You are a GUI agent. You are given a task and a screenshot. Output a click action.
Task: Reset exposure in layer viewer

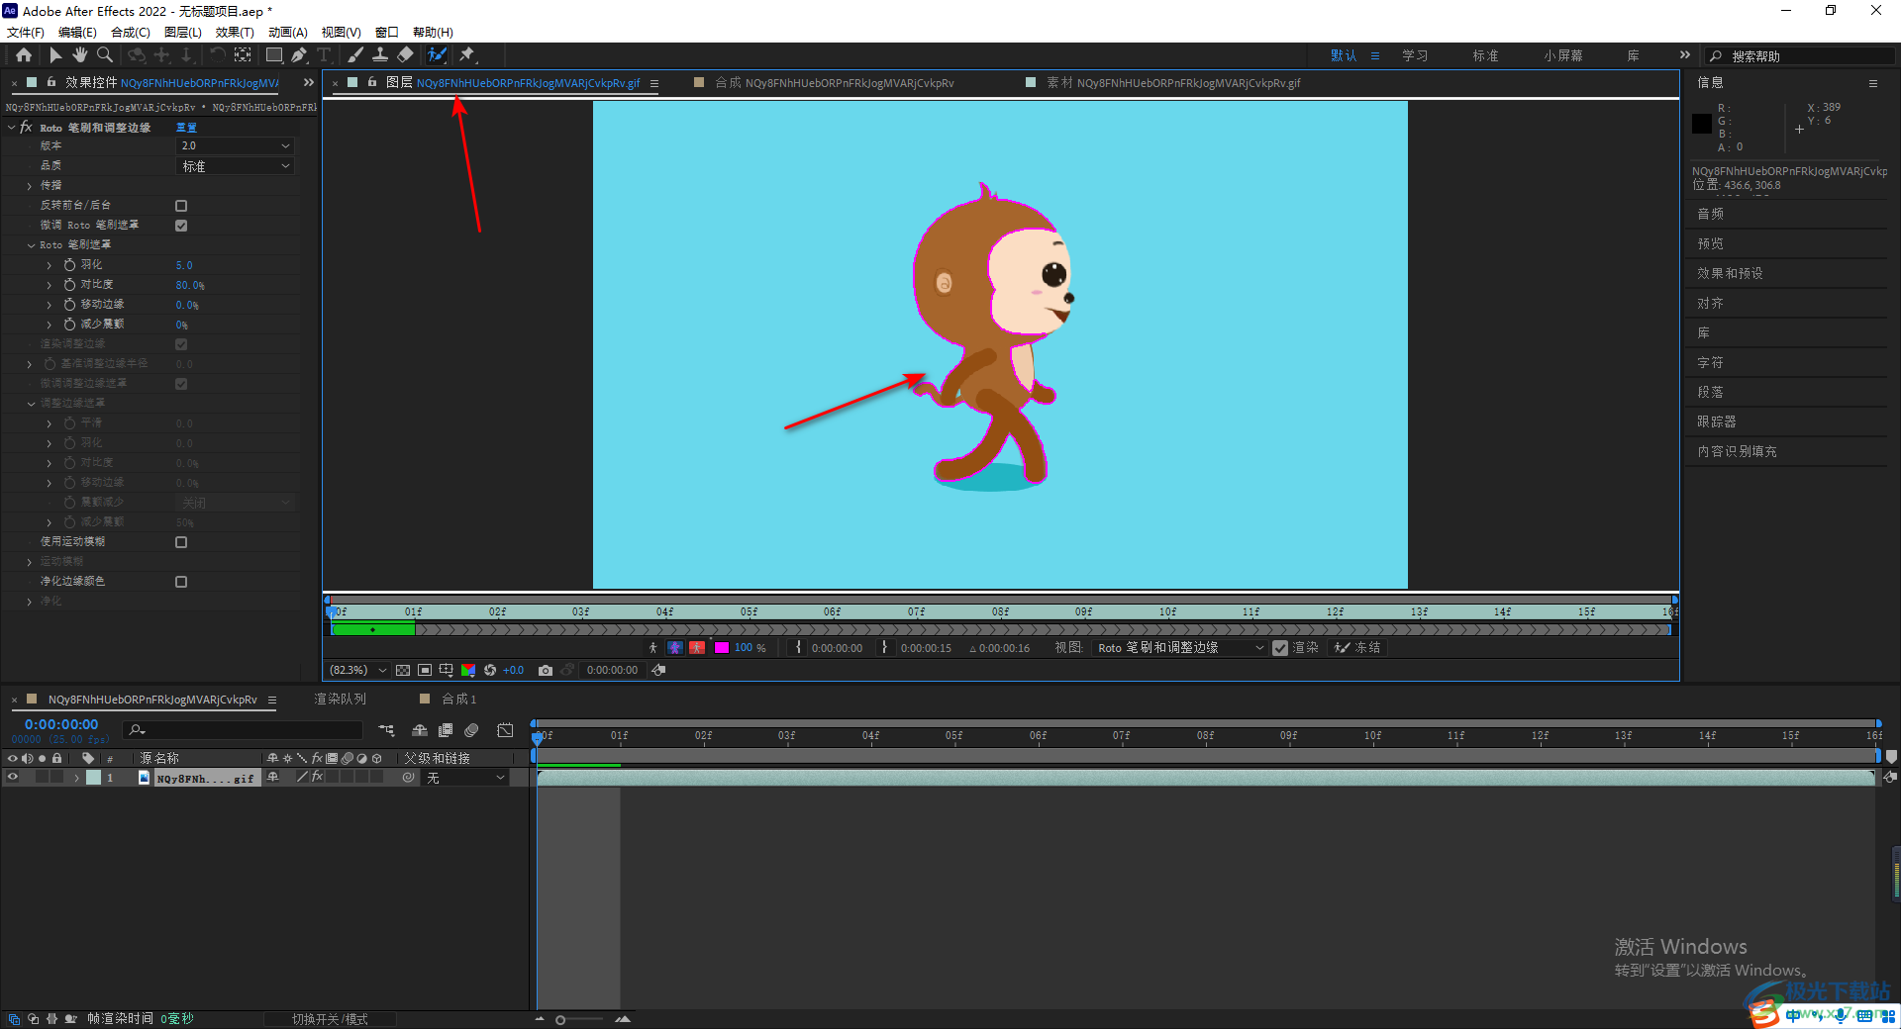(x=490, y=670)
